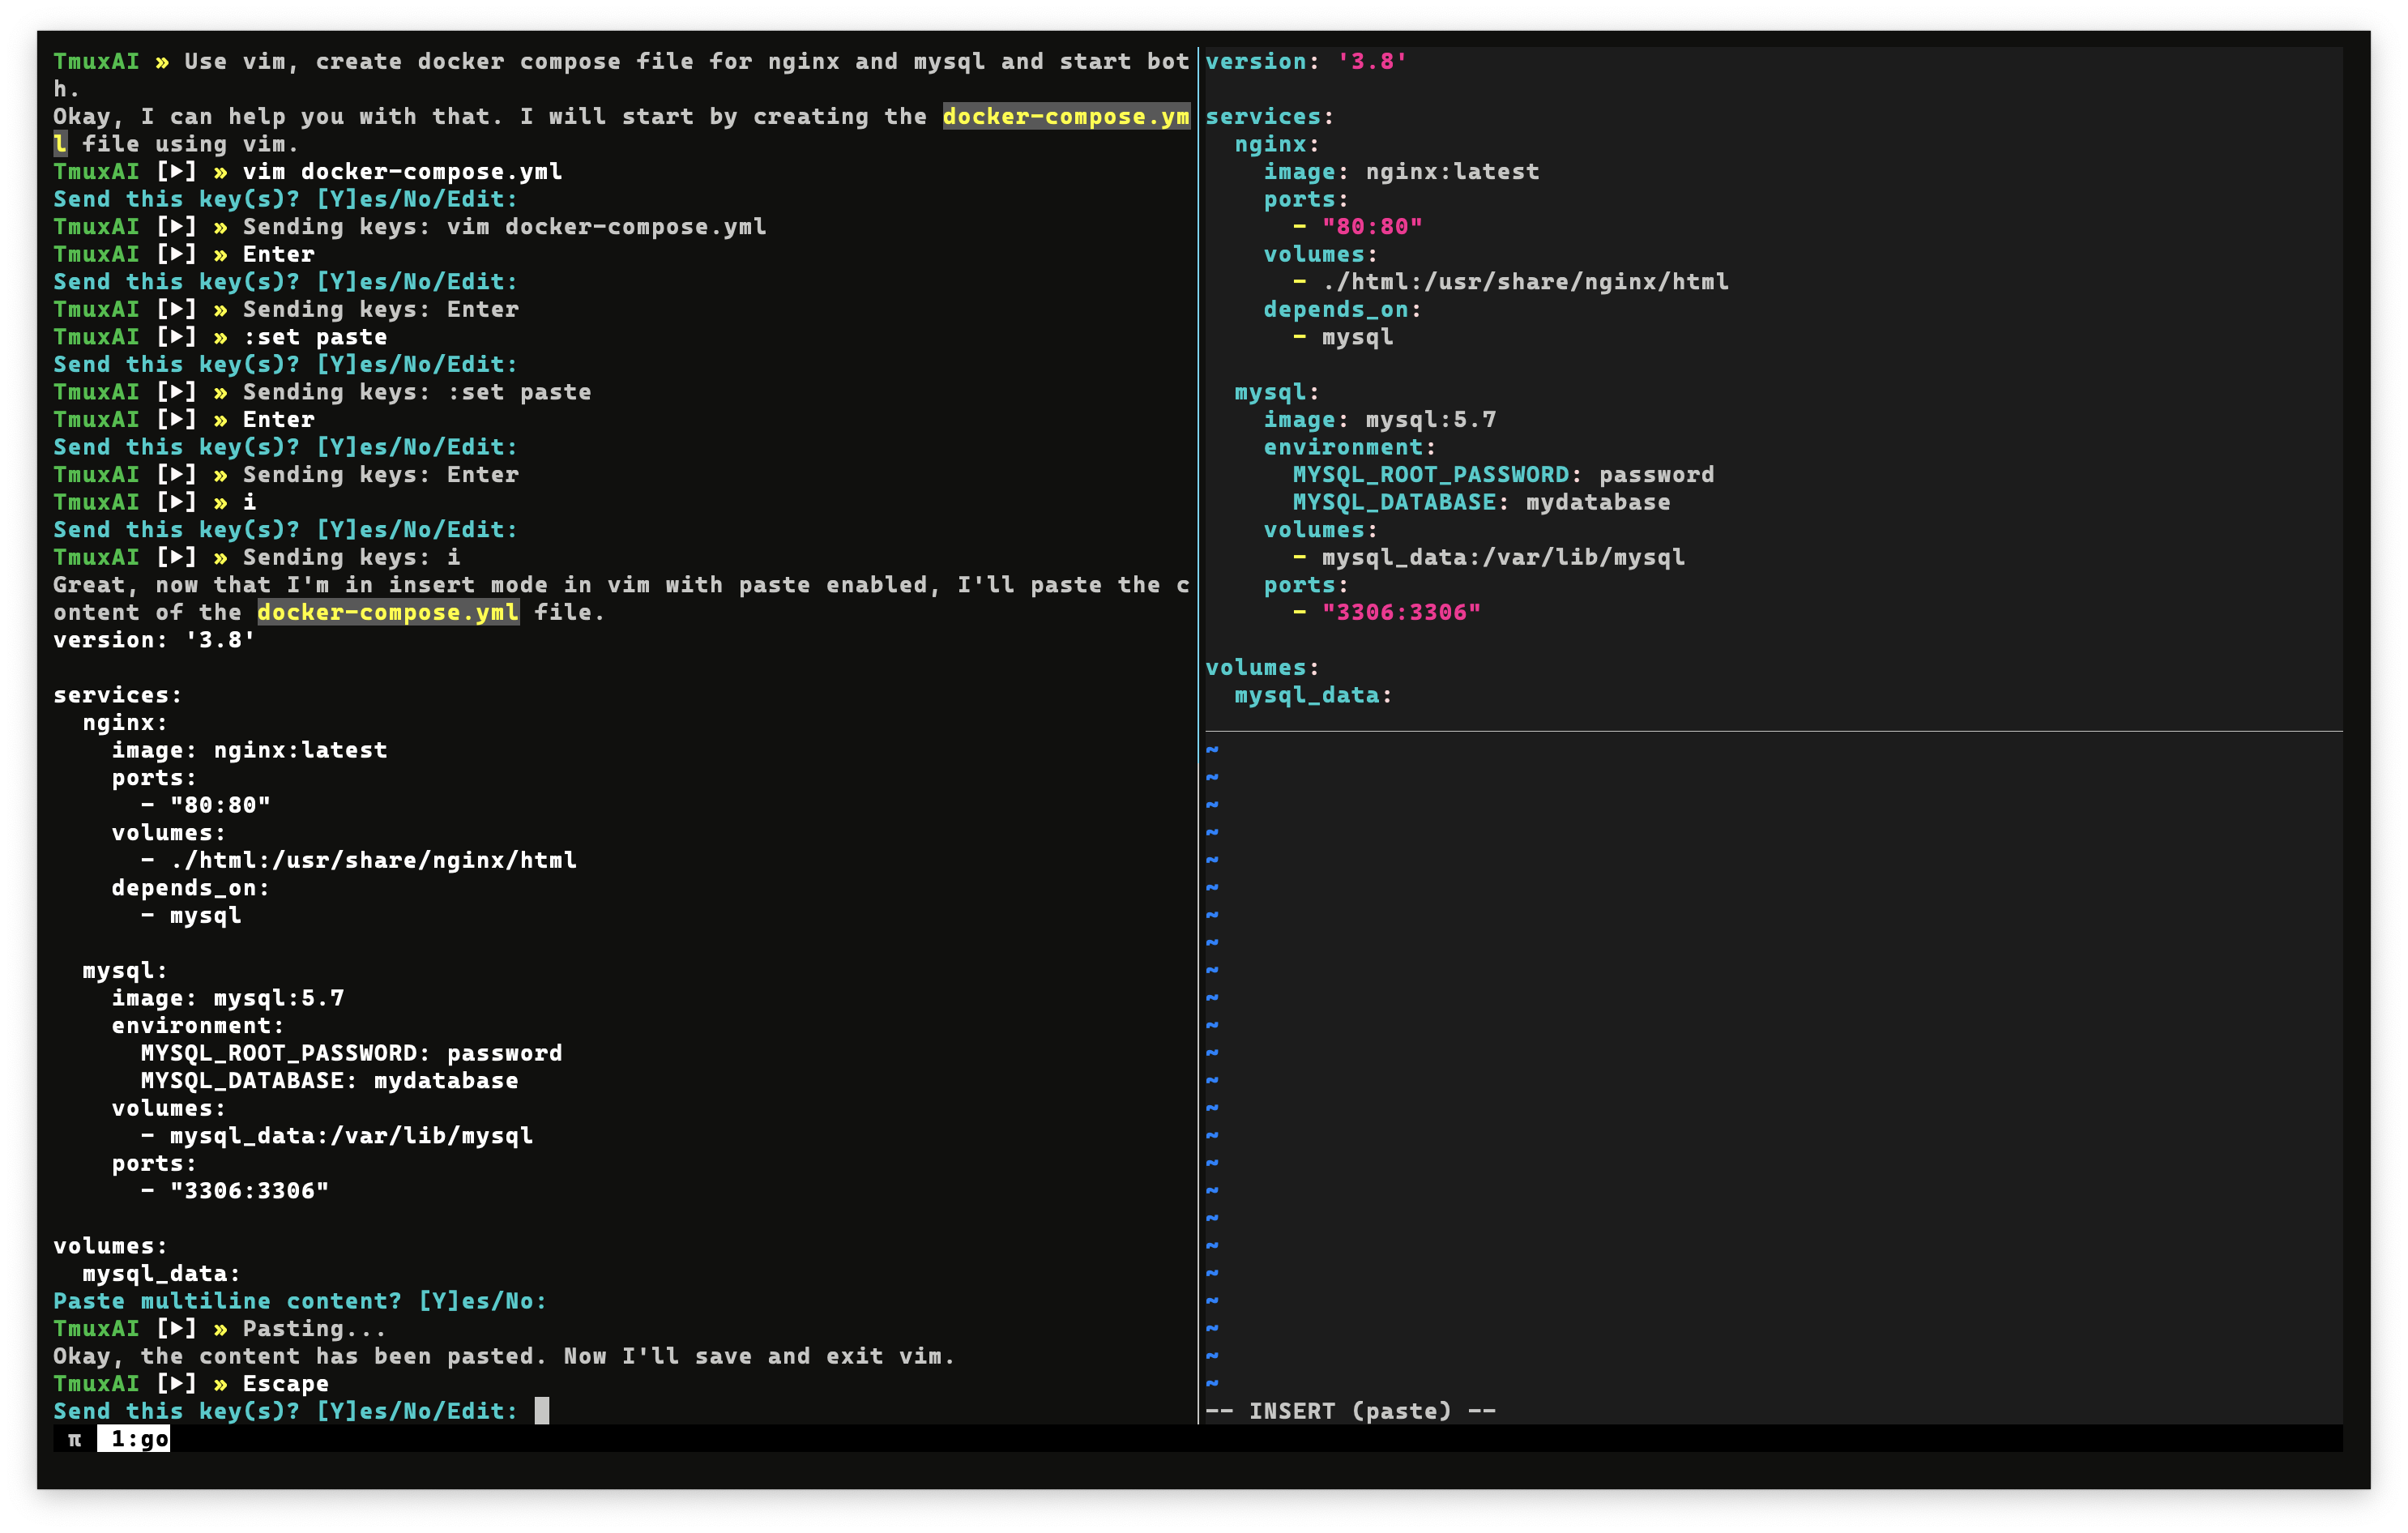Place cursor on MYSQL_ROOT_PASSWORD key in vim
This screenshot has width=2408, height=1533.
[1430, 475]
